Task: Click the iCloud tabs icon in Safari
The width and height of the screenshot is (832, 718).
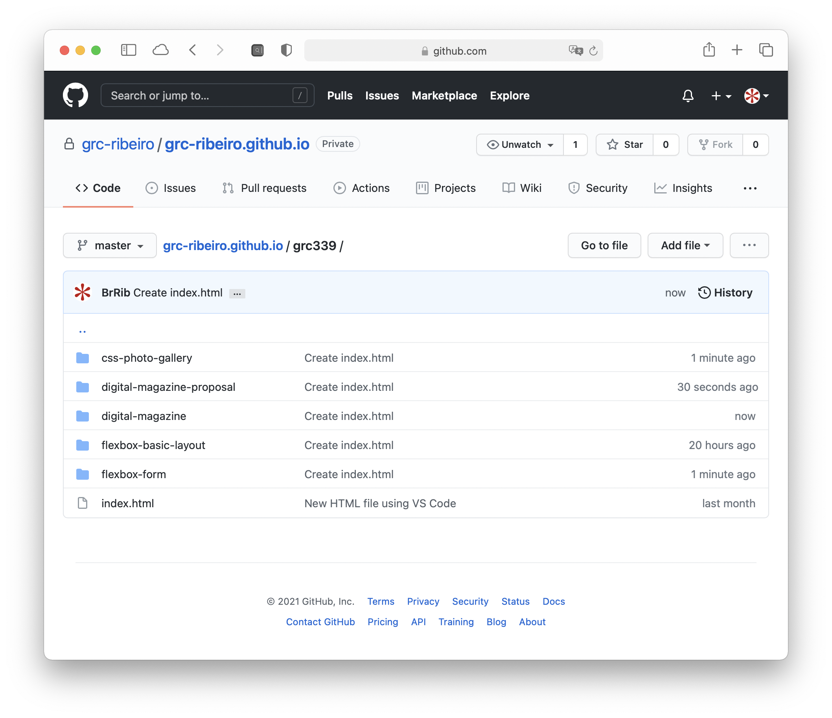Action: 160,50
